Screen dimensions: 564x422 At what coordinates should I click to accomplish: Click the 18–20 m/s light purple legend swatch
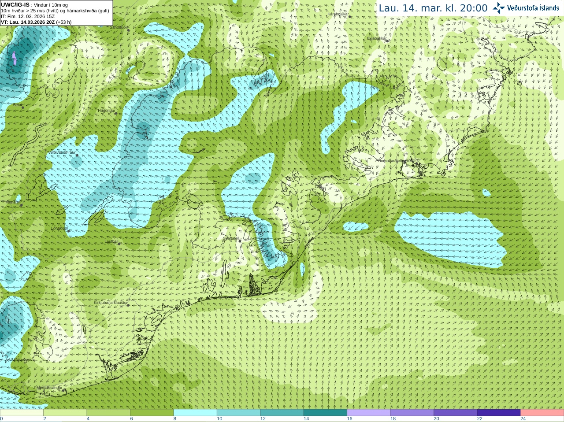click(412, 413)
